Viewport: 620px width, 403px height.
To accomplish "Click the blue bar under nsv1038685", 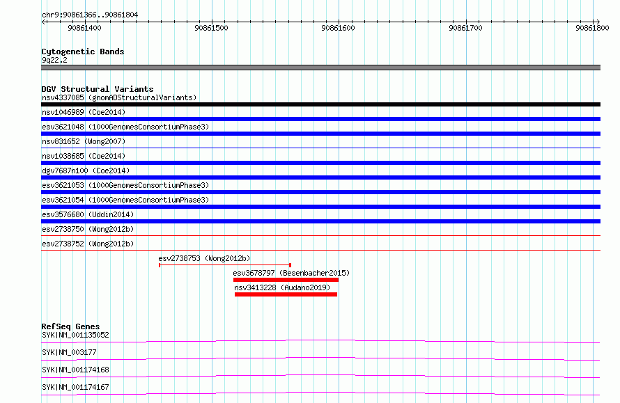I will (x=320, y=163).
